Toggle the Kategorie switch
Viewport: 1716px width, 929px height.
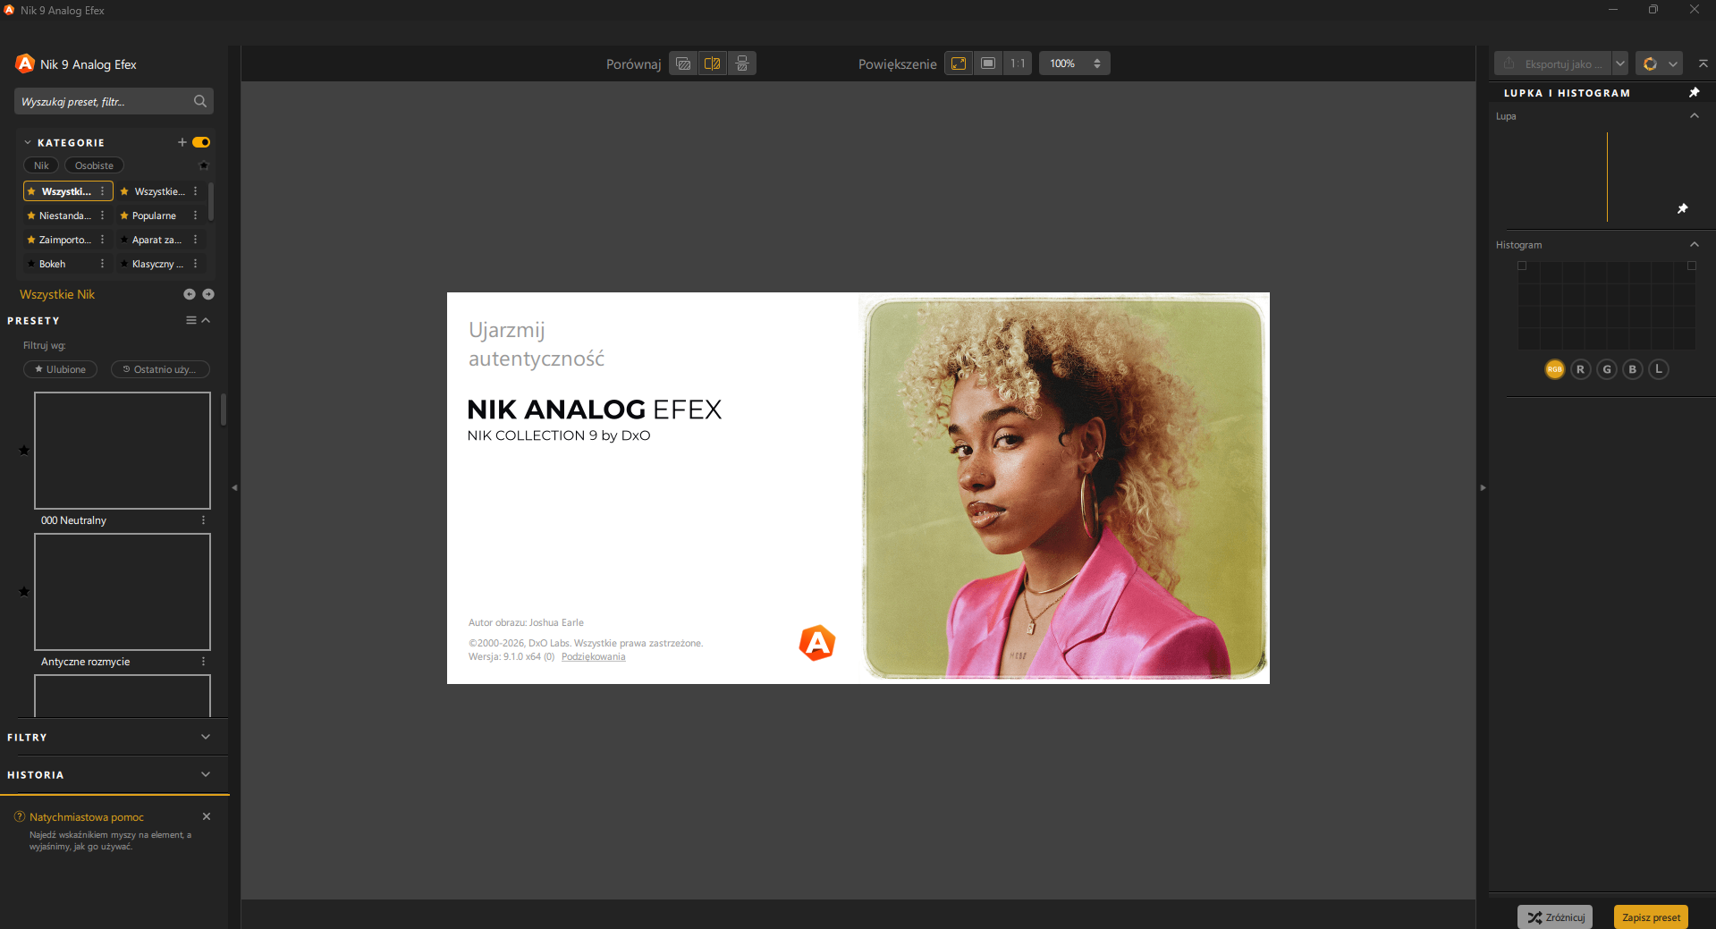(x=201, y=142)
